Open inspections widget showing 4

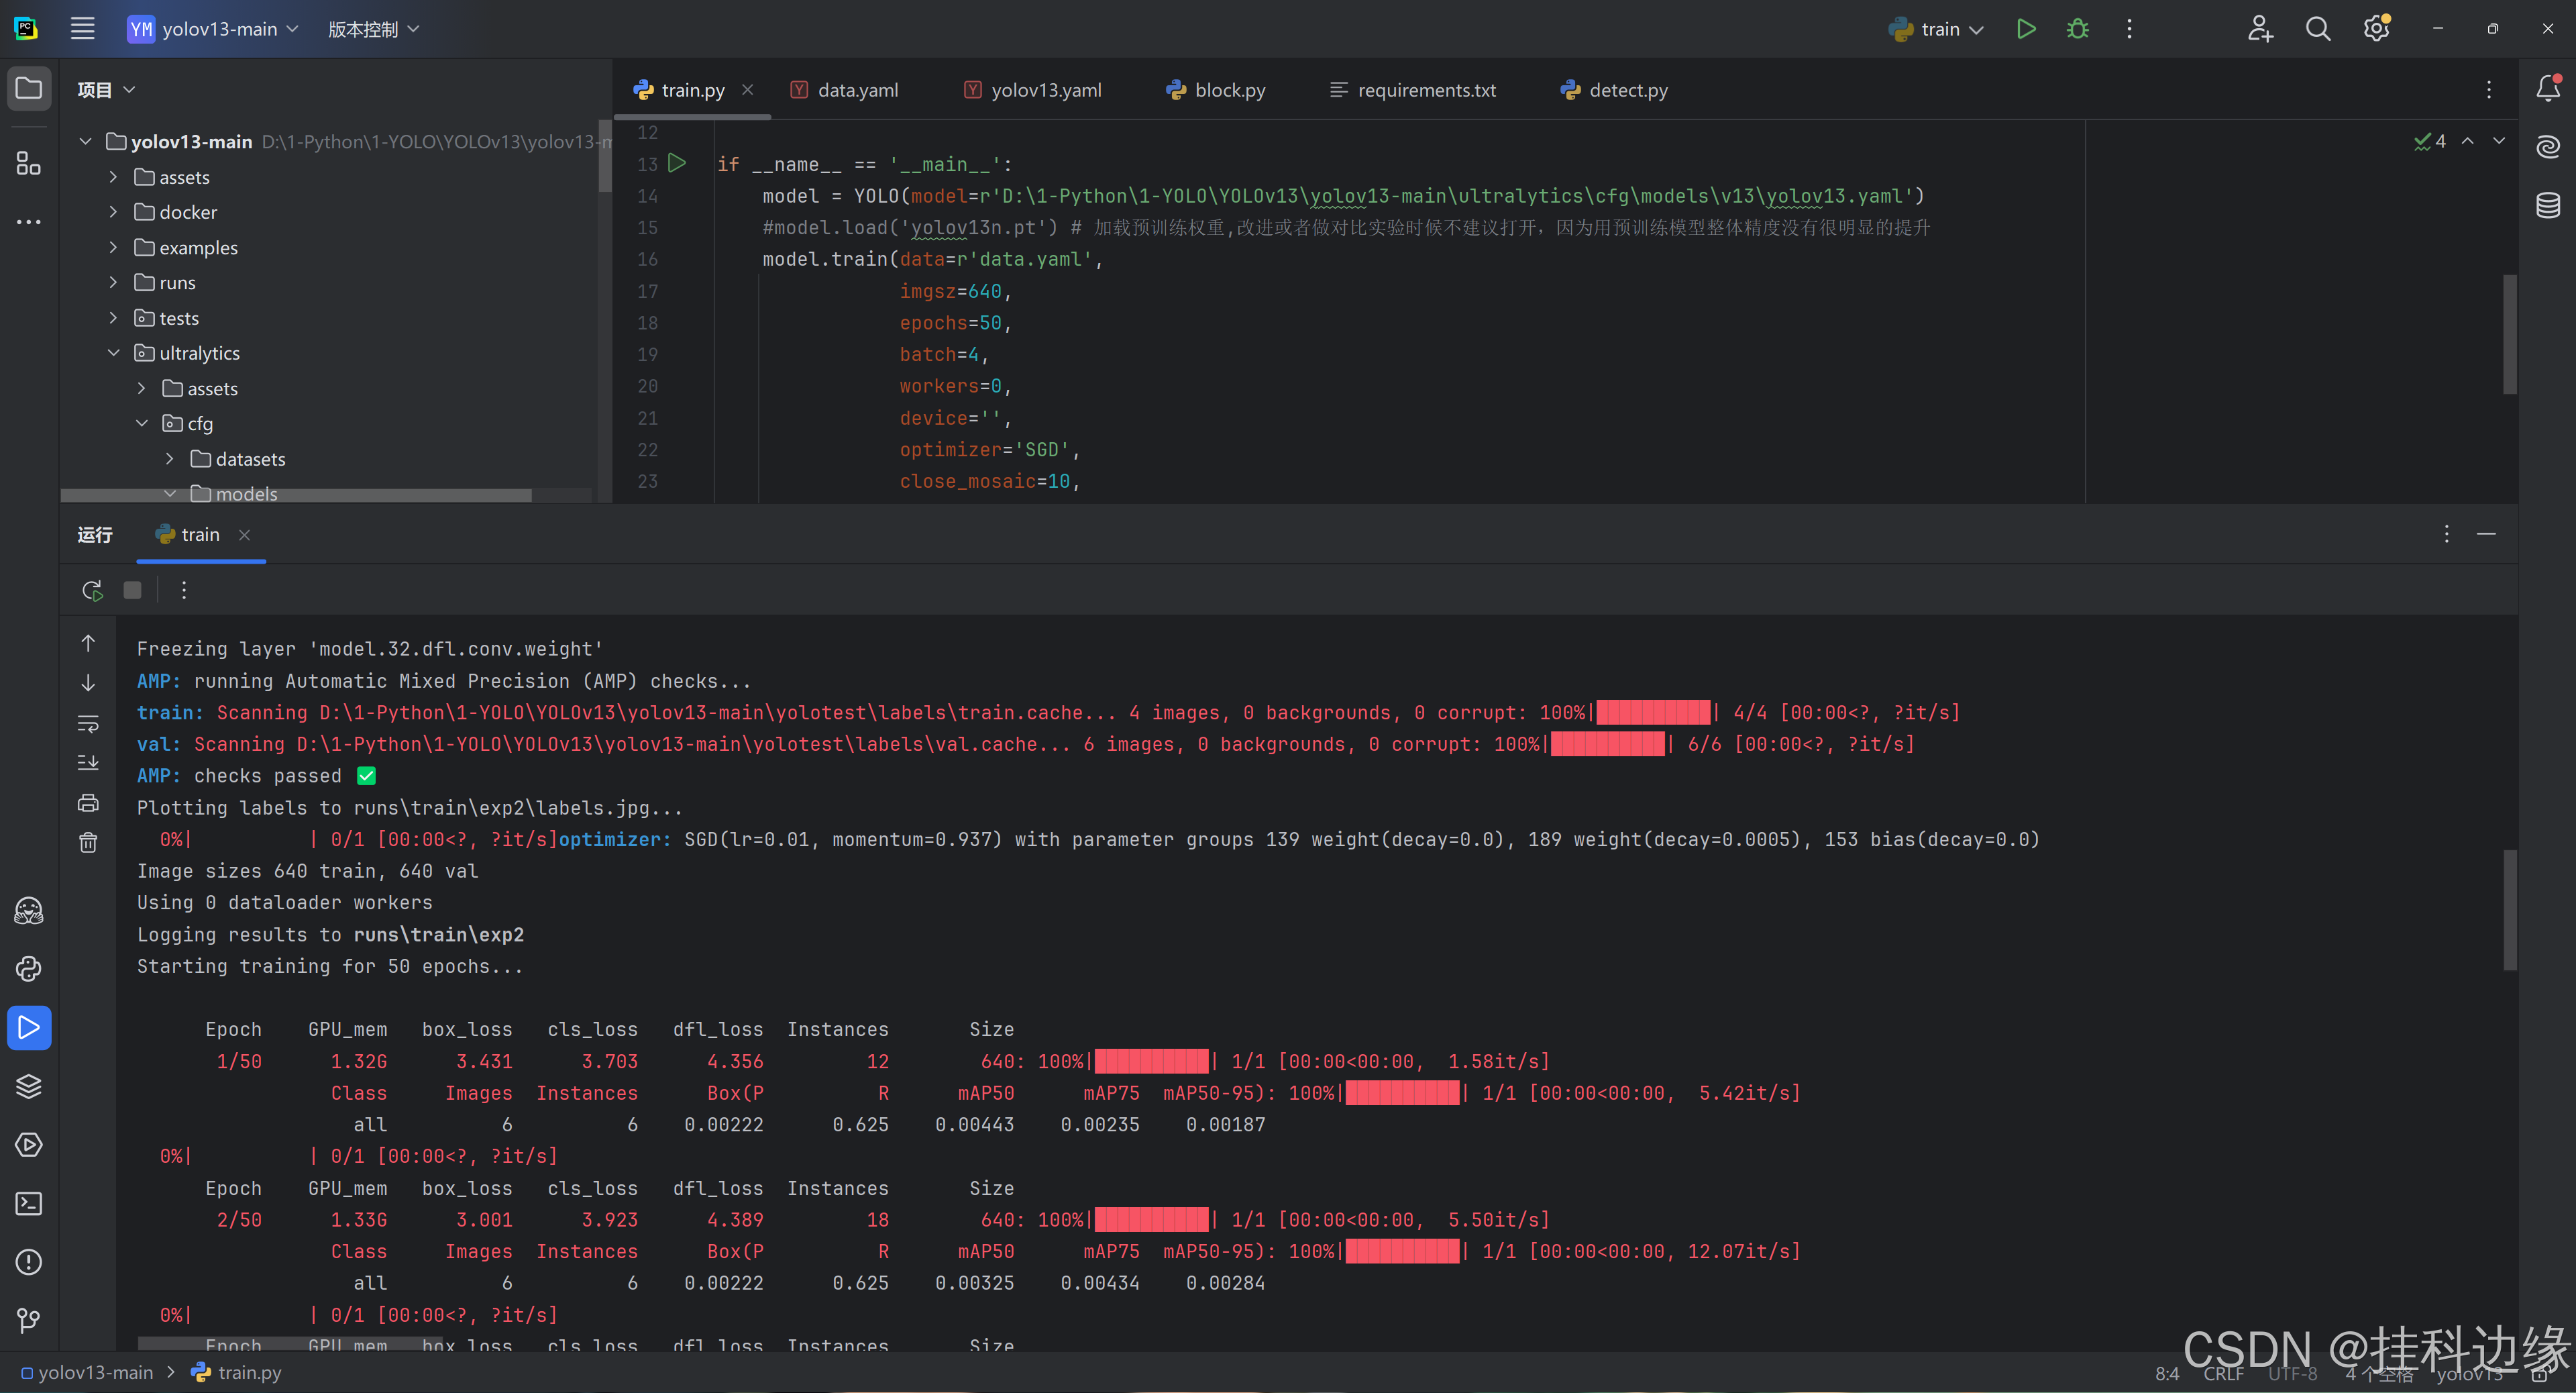(2430, 141)
